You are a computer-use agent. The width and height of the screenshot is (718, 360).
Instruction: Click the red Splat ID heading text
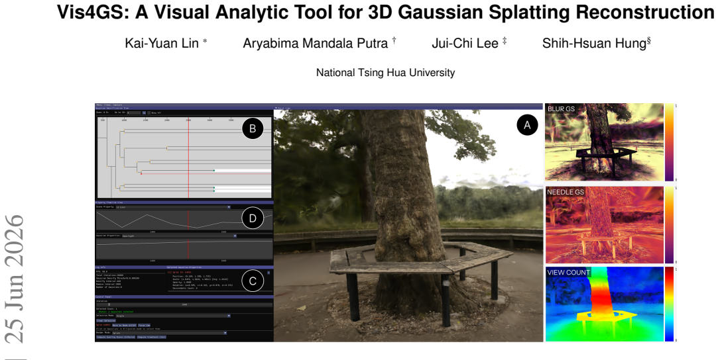[x=179, y=272]
